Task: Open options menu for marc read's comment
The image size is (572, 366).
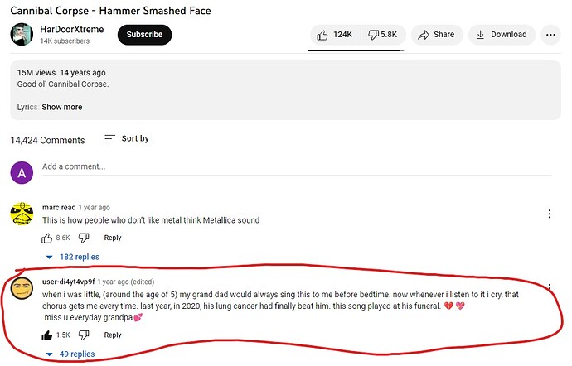Action: click(550, 214)
